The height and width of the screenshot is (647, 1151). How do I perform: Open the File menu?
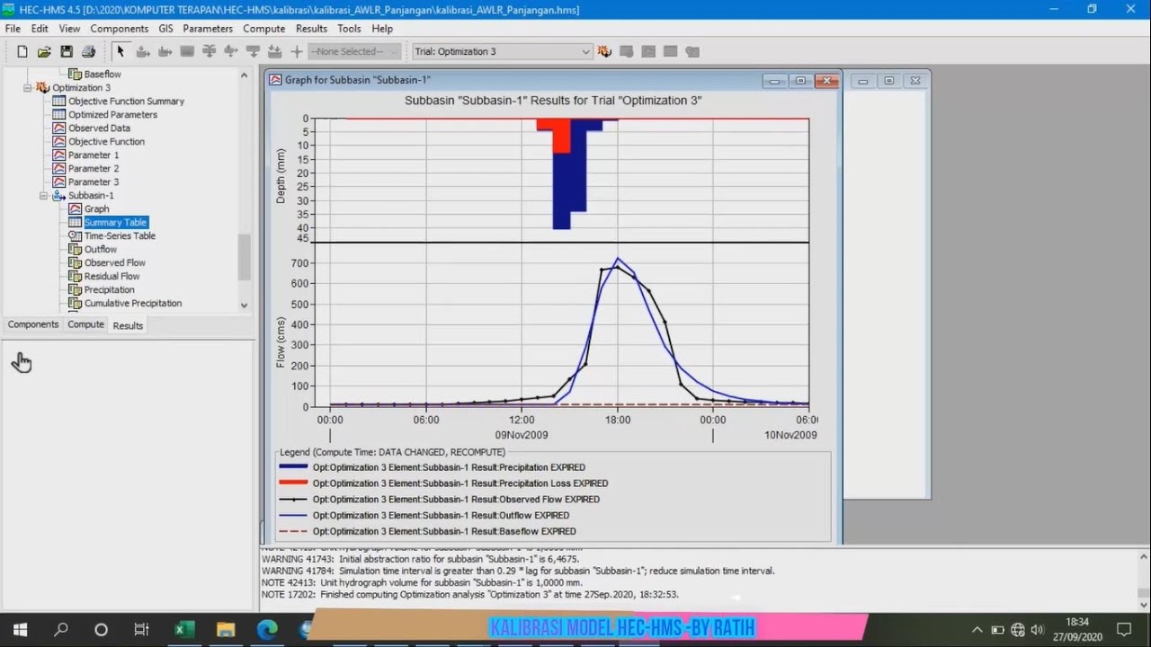coord(13,29)
